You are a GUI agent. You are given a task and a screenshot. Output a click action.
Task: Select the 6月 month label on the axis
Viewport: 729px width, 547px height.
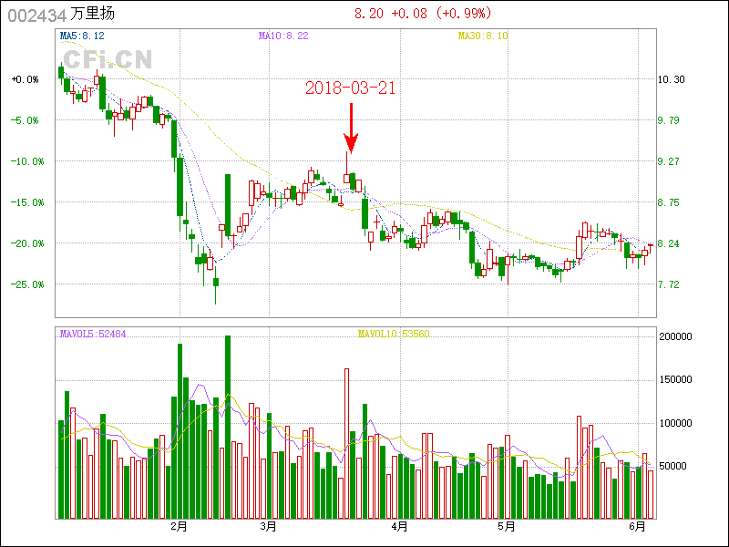pyautogui.click(x=638, y=527)
